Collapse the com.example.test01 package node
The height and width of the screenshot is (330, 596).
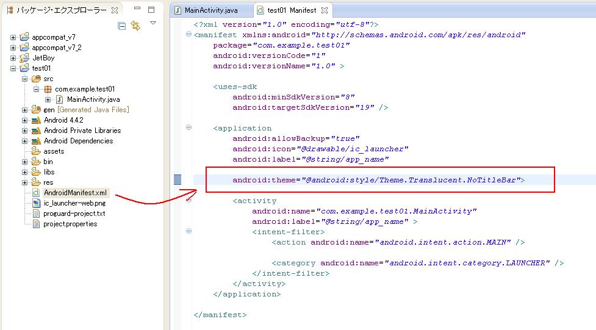37,89
